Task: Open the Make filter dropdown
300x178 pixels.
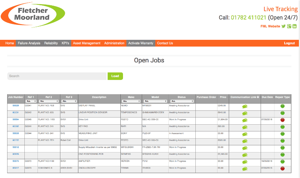Action: [131, 101]
